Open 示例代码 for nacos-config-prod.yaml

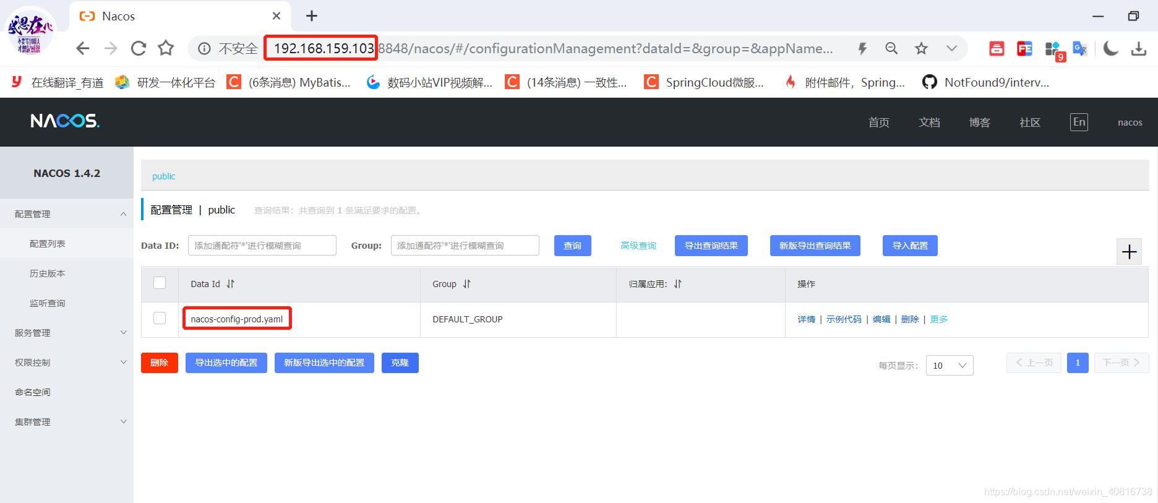[x=844, y=319]
